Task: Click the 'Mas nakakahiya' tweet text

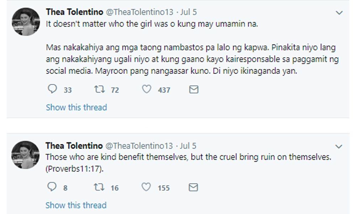Action: (x=190, y=58)
